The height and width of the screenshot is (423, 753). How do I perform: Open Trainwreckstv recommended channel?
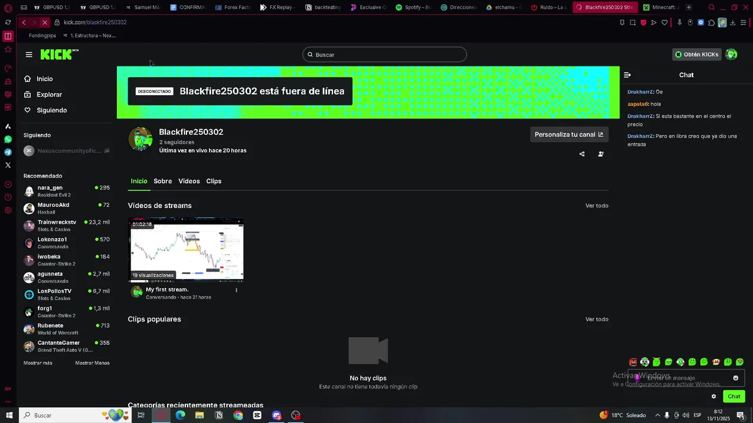[66, 226]
